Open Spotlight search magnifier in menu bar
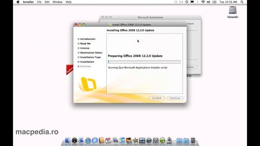This screenshot has height=146, width=260. click(x=242, y=2)
